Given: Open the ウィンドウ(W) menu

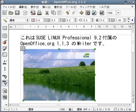Looking at the screenshot, I should point(87,7).
